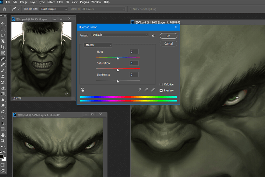Select the Lasso tool

[3, 35]
